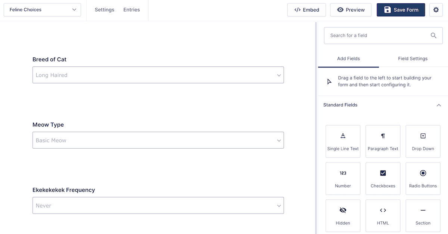Open the Settings menu
Image resolution: width=448 pixels, height=234 pixels.
coord(105,10)
